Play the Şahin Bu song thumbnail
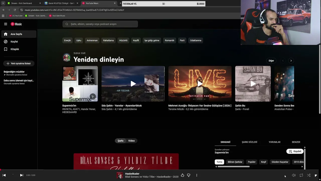Viewport: 321px width, 181px height. coord(253,84)
